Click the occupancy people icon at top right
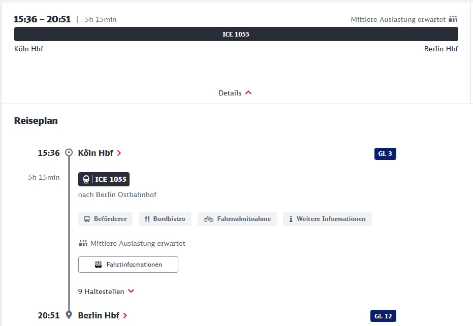This screenshot has width=473, height=326. (453, 19)
